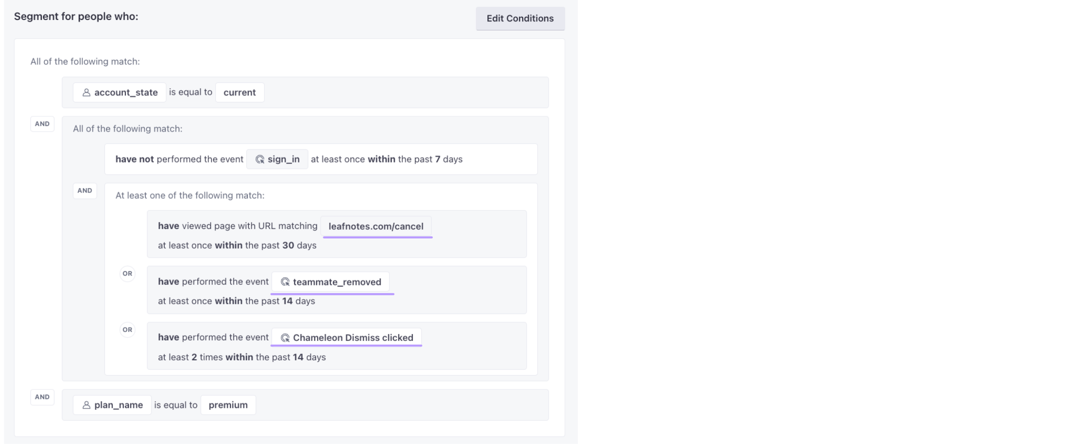Click the event icon beside sign_in
The width and height of the screenshot is (1084, 444).
[x=260, y=159]
